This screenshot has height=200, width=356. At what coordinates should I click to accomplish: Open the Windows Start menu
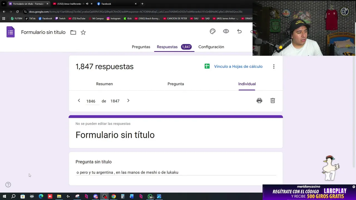click(4, 196)
